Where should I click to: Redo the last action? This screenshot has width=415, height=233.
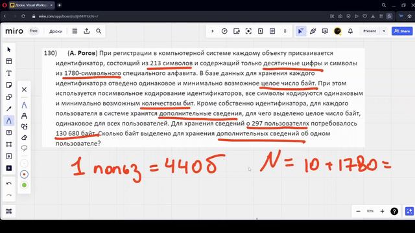point(8,195)
